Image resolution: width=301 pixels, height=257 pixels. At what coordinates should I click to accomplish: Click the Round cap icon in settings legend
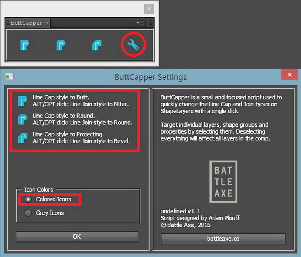[23, 120]
